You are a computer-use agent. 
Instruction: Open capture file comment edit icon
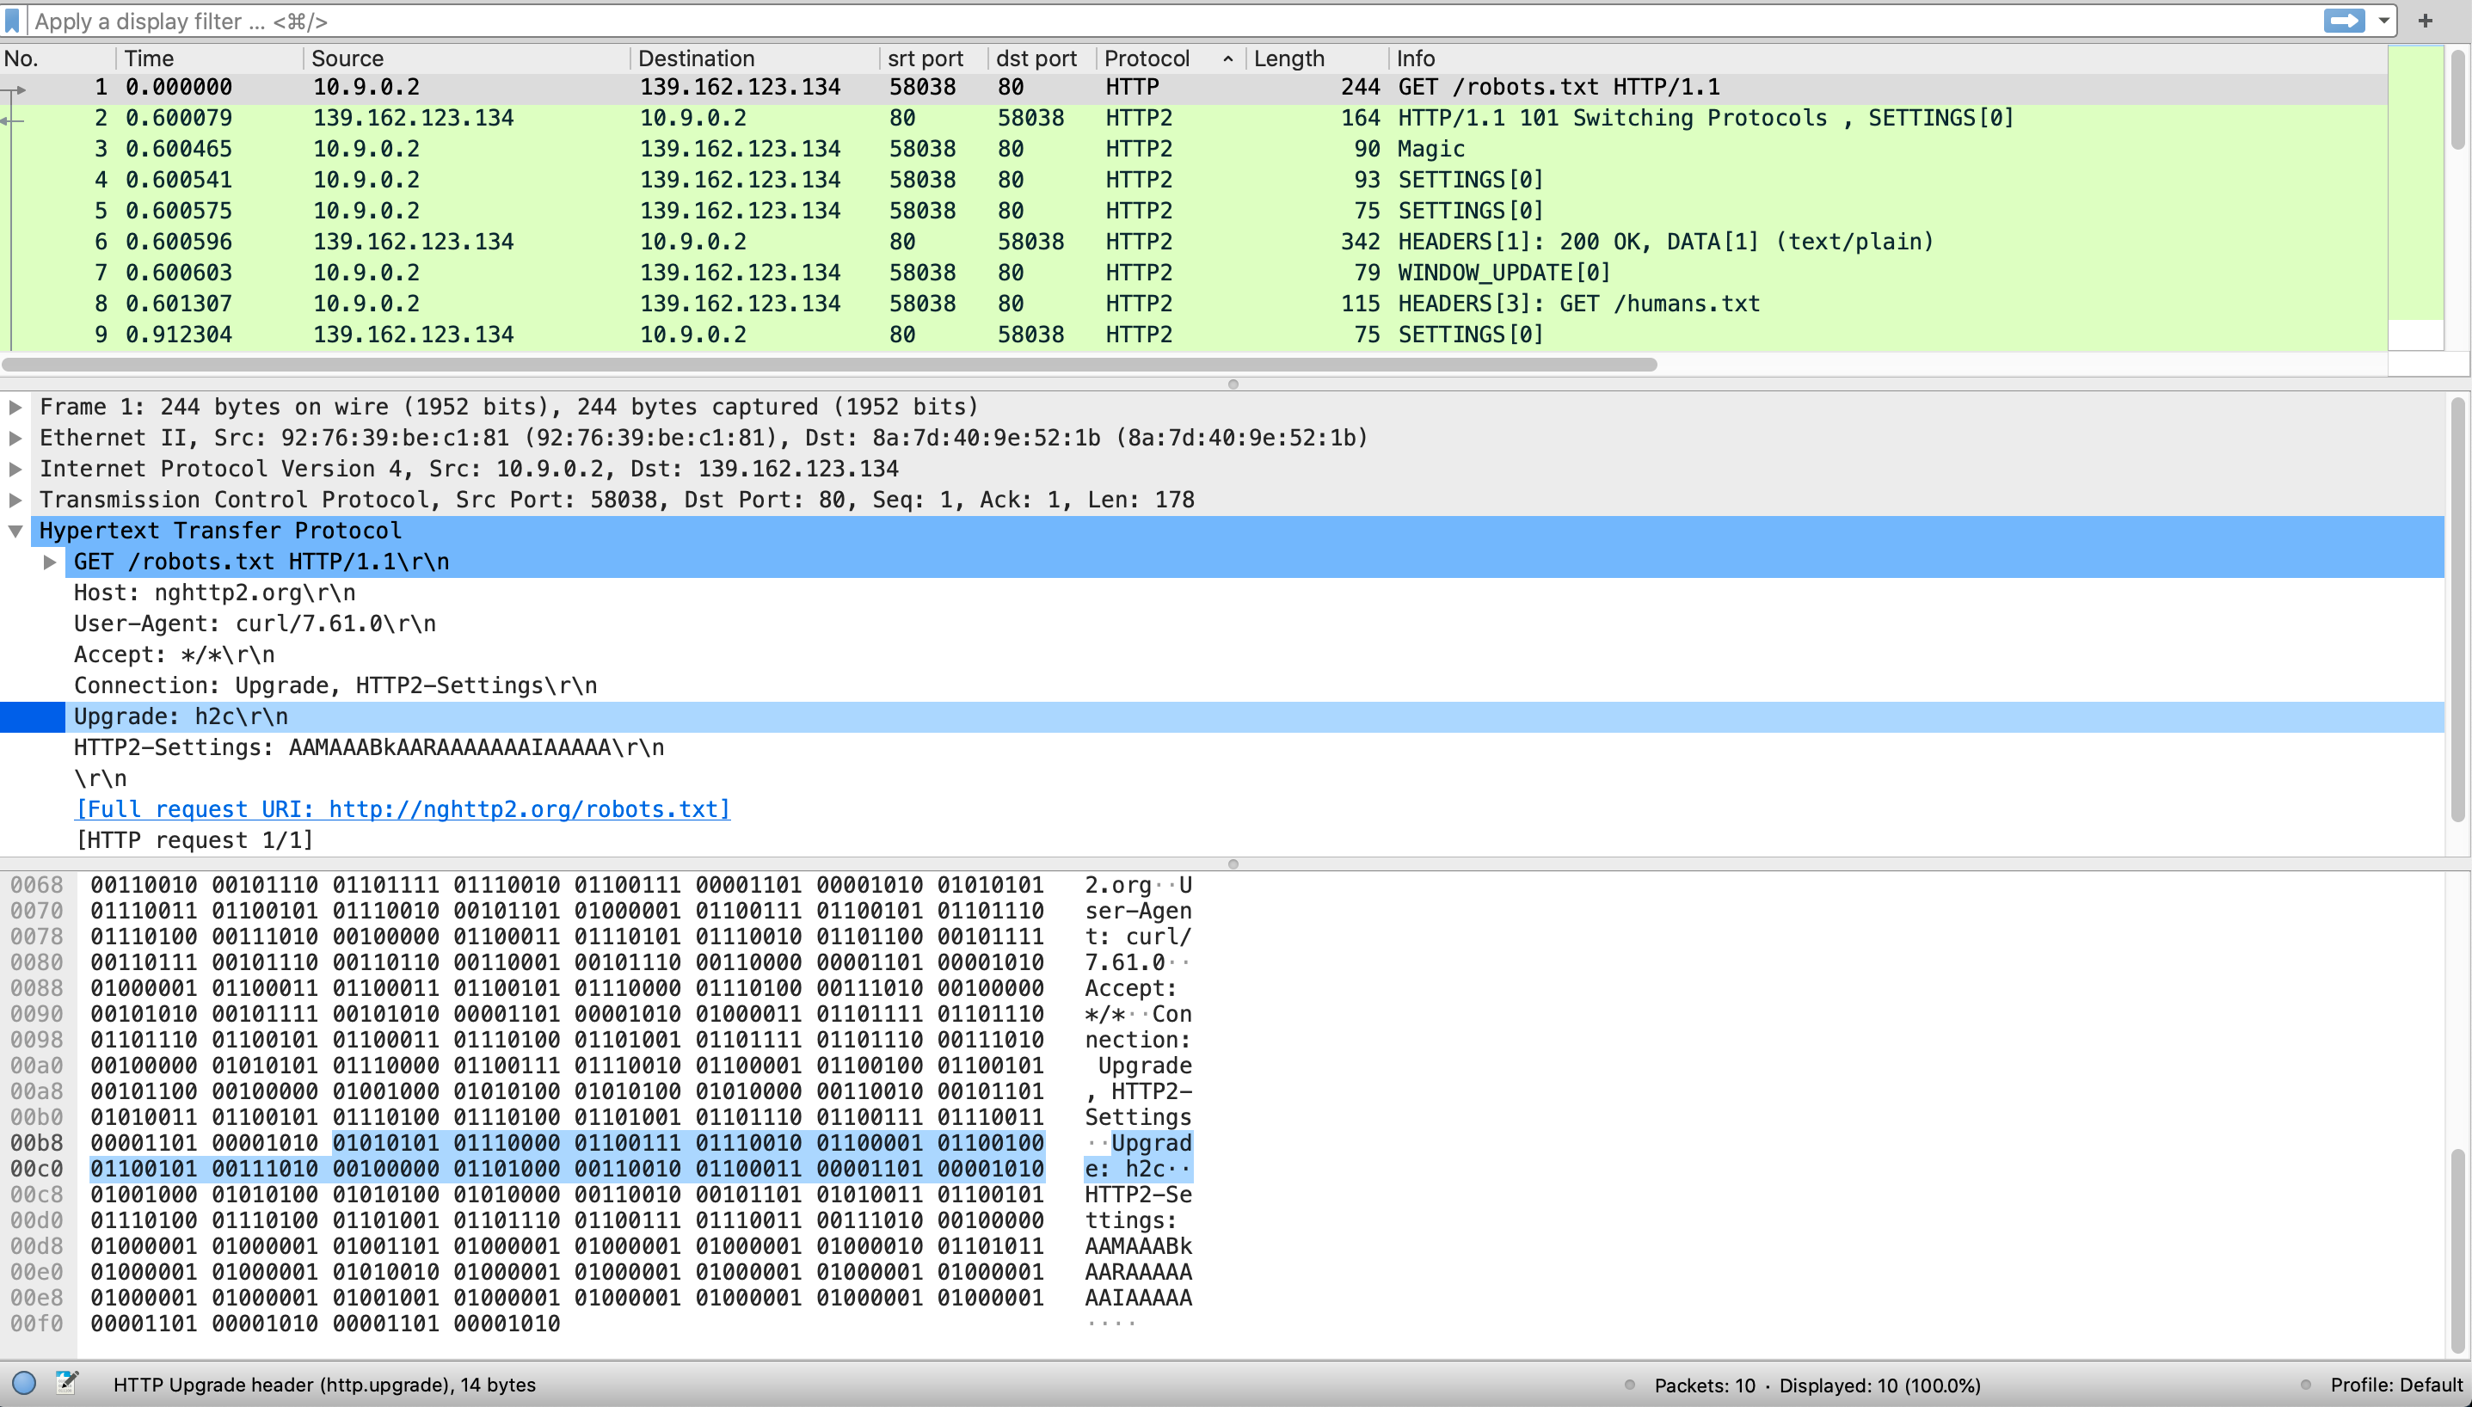[x=67, y=1383]
